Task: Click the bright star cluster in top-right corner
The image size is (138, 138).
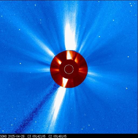Action: [131, 5]
